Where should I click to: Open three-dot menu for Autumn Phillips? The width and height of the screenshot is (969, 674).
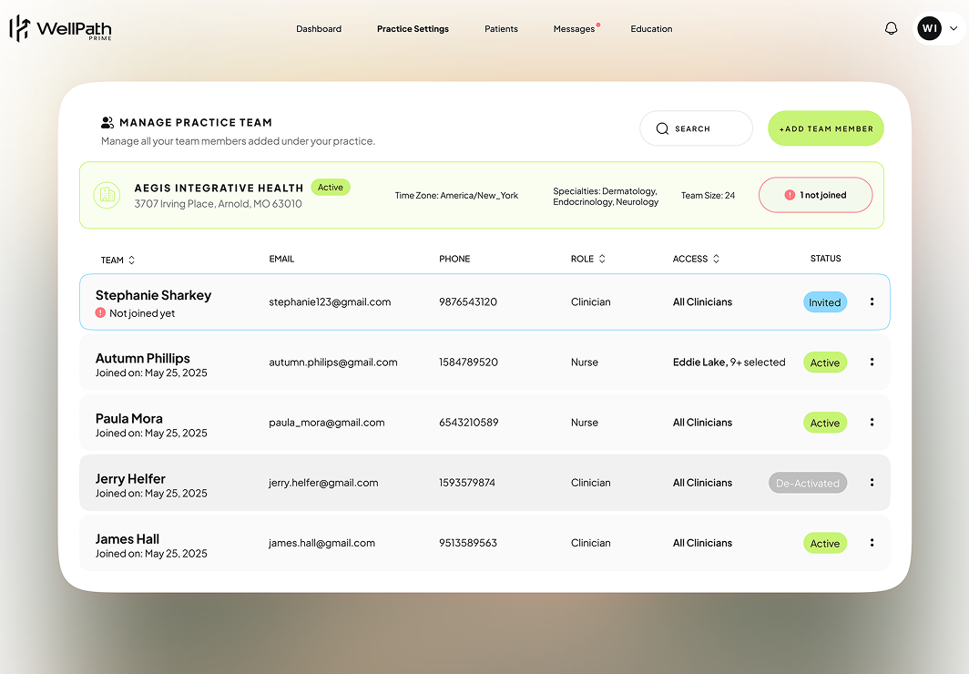872,362
